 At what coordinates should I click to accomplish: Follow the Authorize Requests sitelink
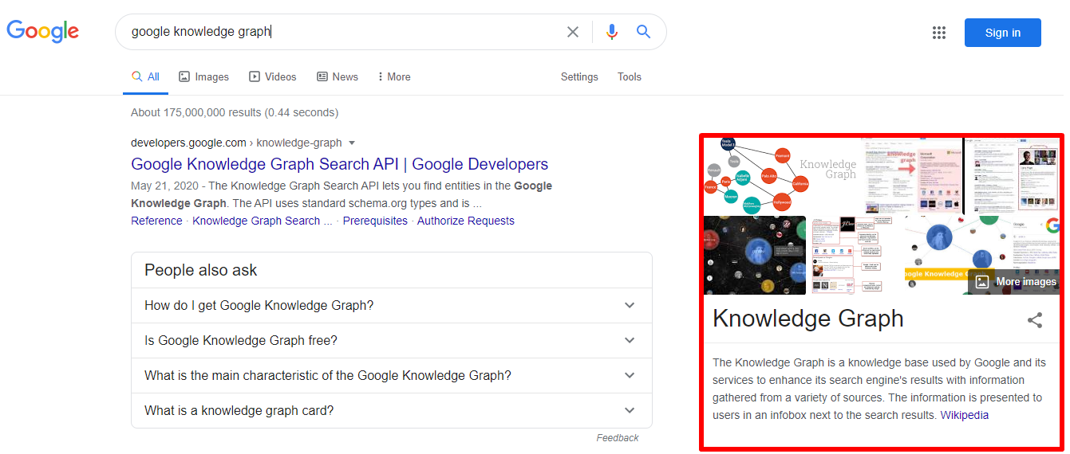coord(466,221)
